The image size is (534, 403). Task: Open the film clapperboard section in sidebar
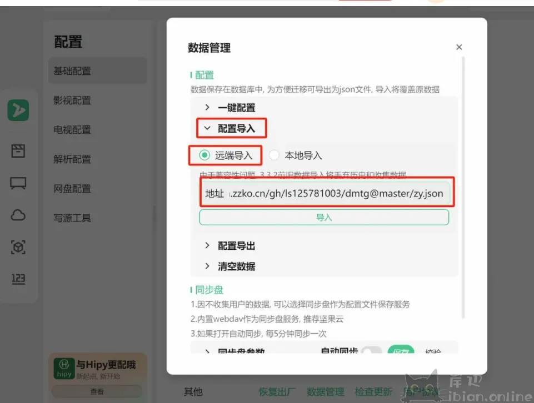[18, 151]
